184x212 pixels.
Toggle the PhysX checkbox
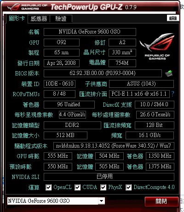[103, 187]
